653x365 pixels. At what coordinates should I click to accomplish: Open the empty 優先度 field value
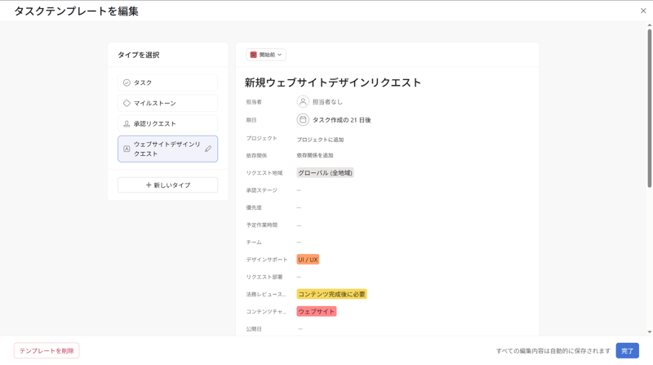point(299,207)
